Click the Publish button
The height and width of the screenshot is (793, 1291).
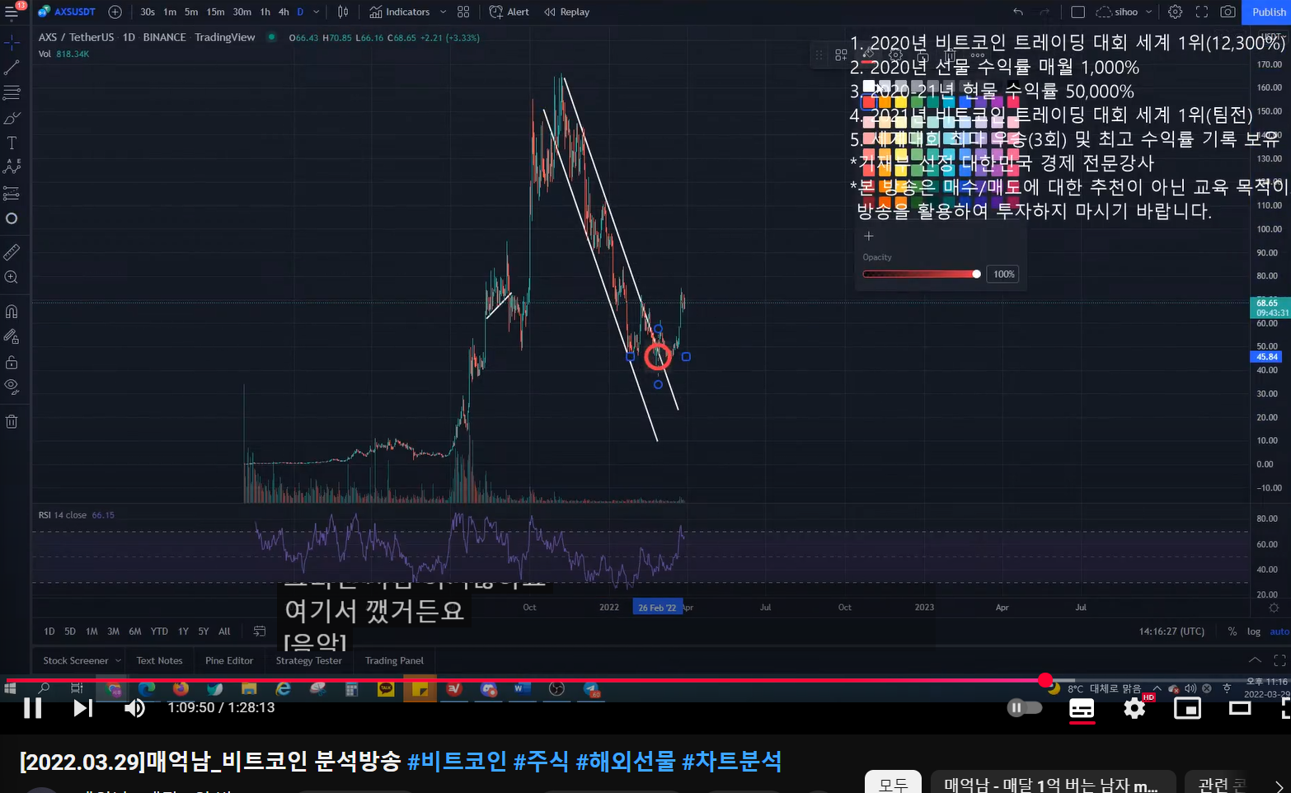click(x=1269, y=12)
